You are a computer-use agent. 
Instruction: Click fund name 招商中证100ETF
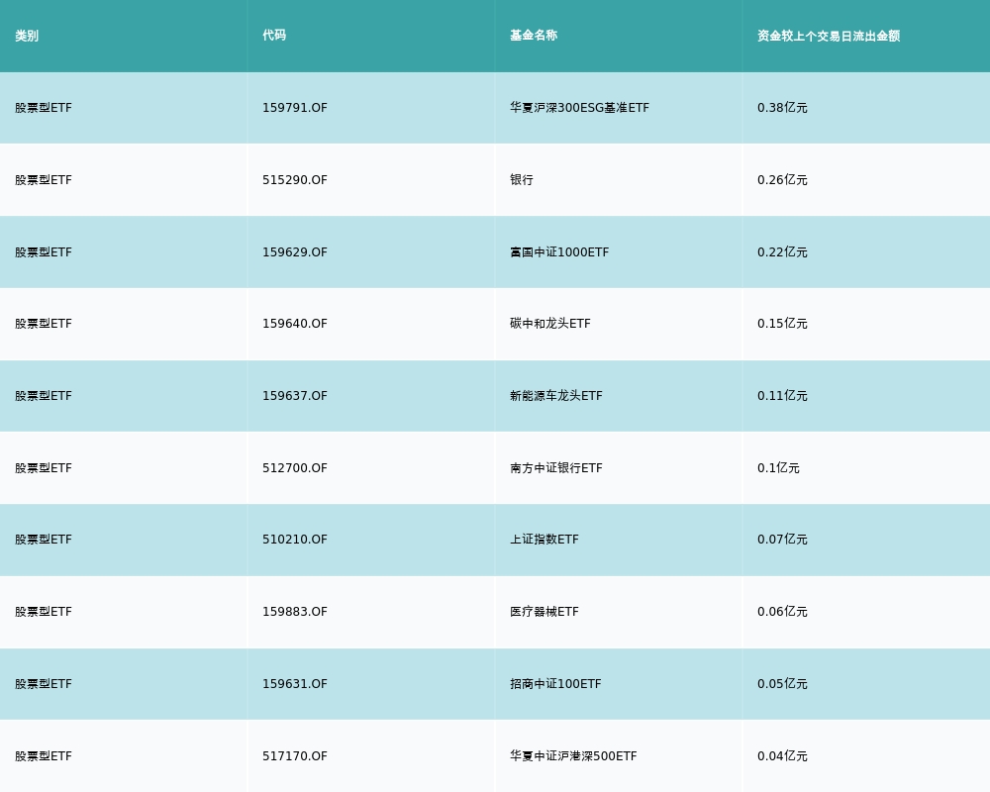[555, 684]
